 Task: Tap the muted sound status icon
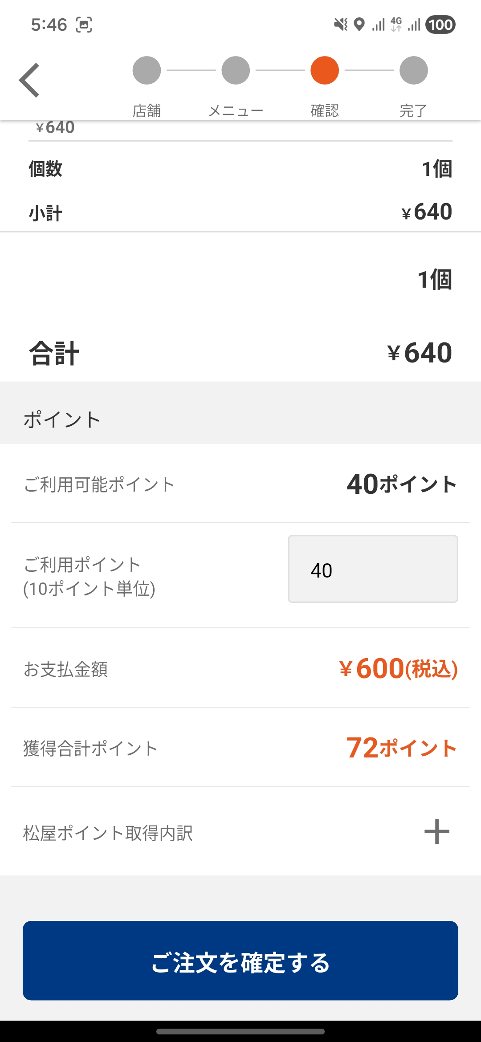(341, 24)
